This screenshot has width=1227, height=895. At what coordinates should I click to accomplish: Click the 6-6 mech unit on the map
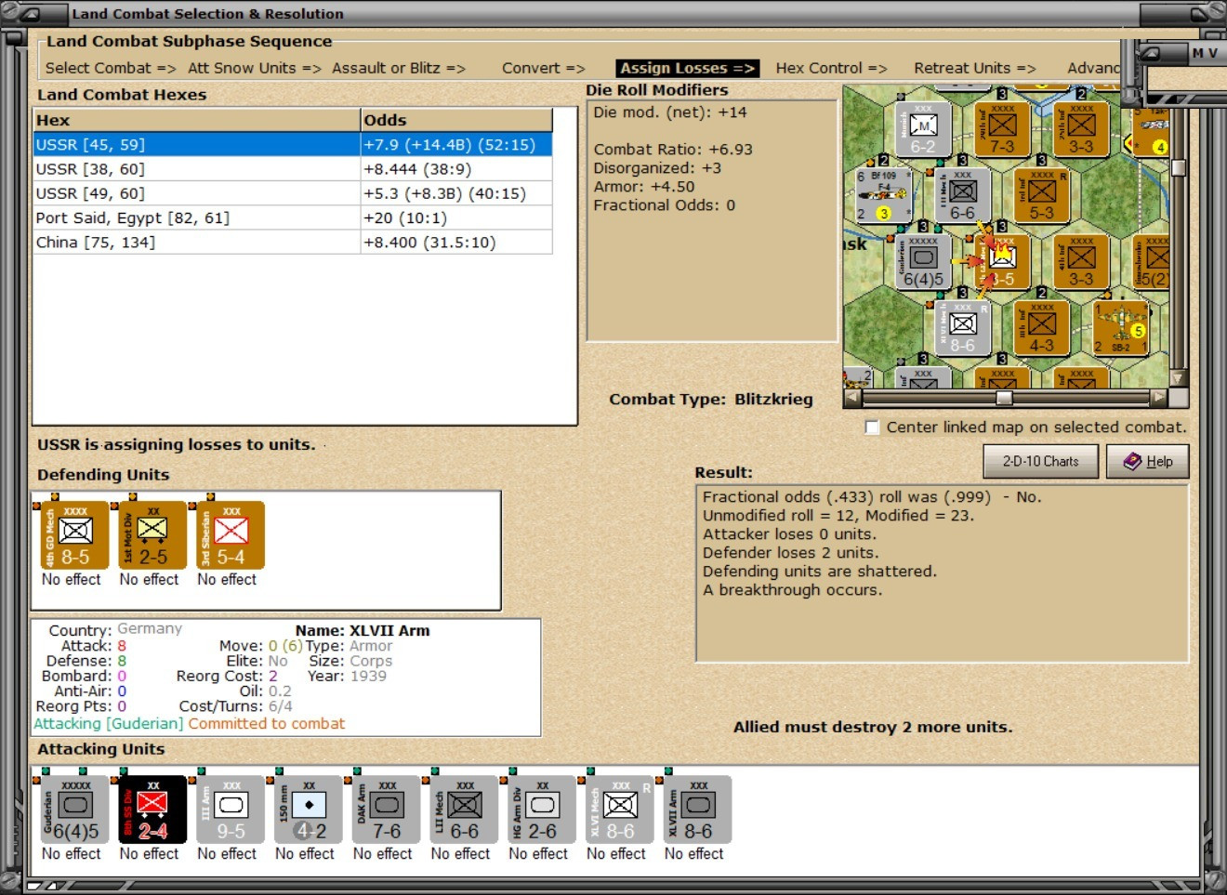[x=962, y=195]
